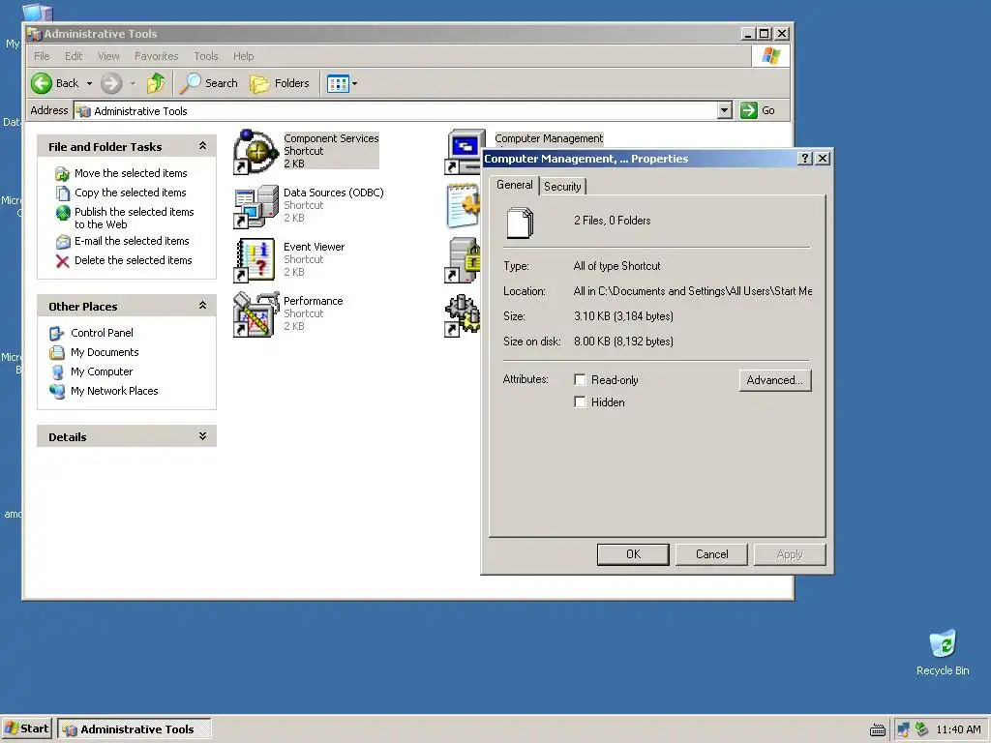This screenshot has width=991, height=743.
Task: Click the Forward arrow icon
Action: click(x=111, y=83)
